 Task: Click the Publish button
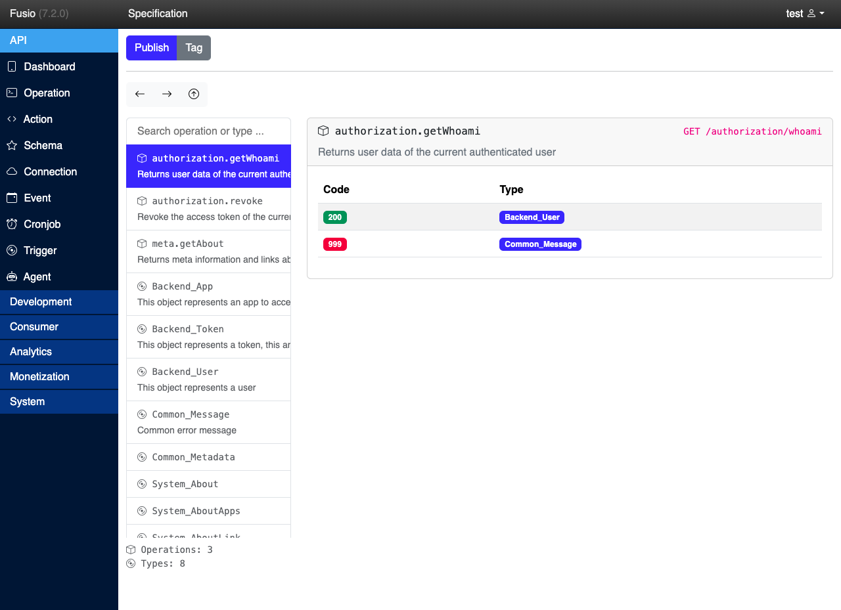152,48
